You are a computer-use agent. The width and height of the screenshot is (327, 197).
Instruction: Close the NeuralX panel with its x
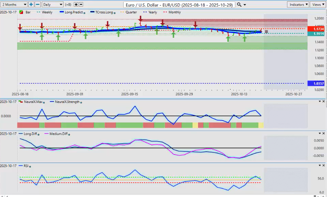pos(324,101)
